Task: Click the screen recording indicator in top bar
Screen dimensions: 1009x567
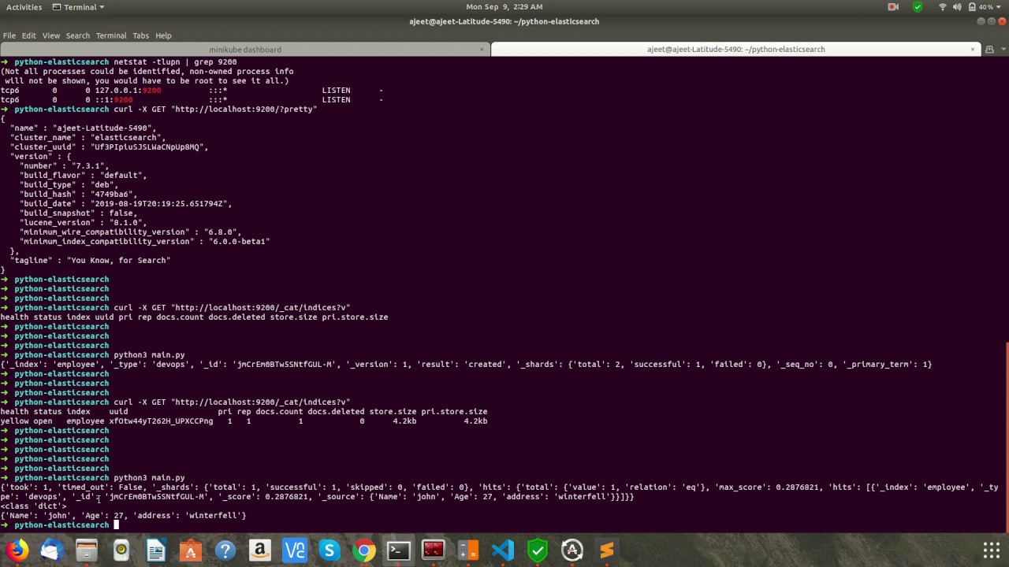Action: click(893, 7)
